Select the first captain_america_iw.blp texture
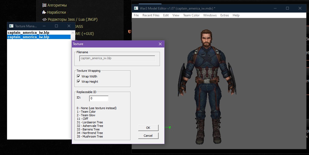This screenshot has width=309, height=155. point(39,32)
